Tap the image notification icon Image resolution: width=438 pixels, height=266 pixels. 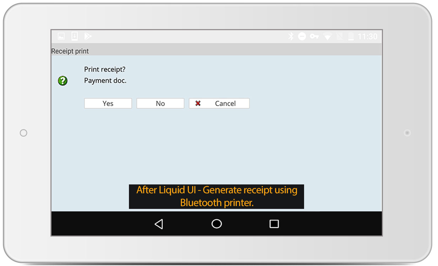pos(61,36)
